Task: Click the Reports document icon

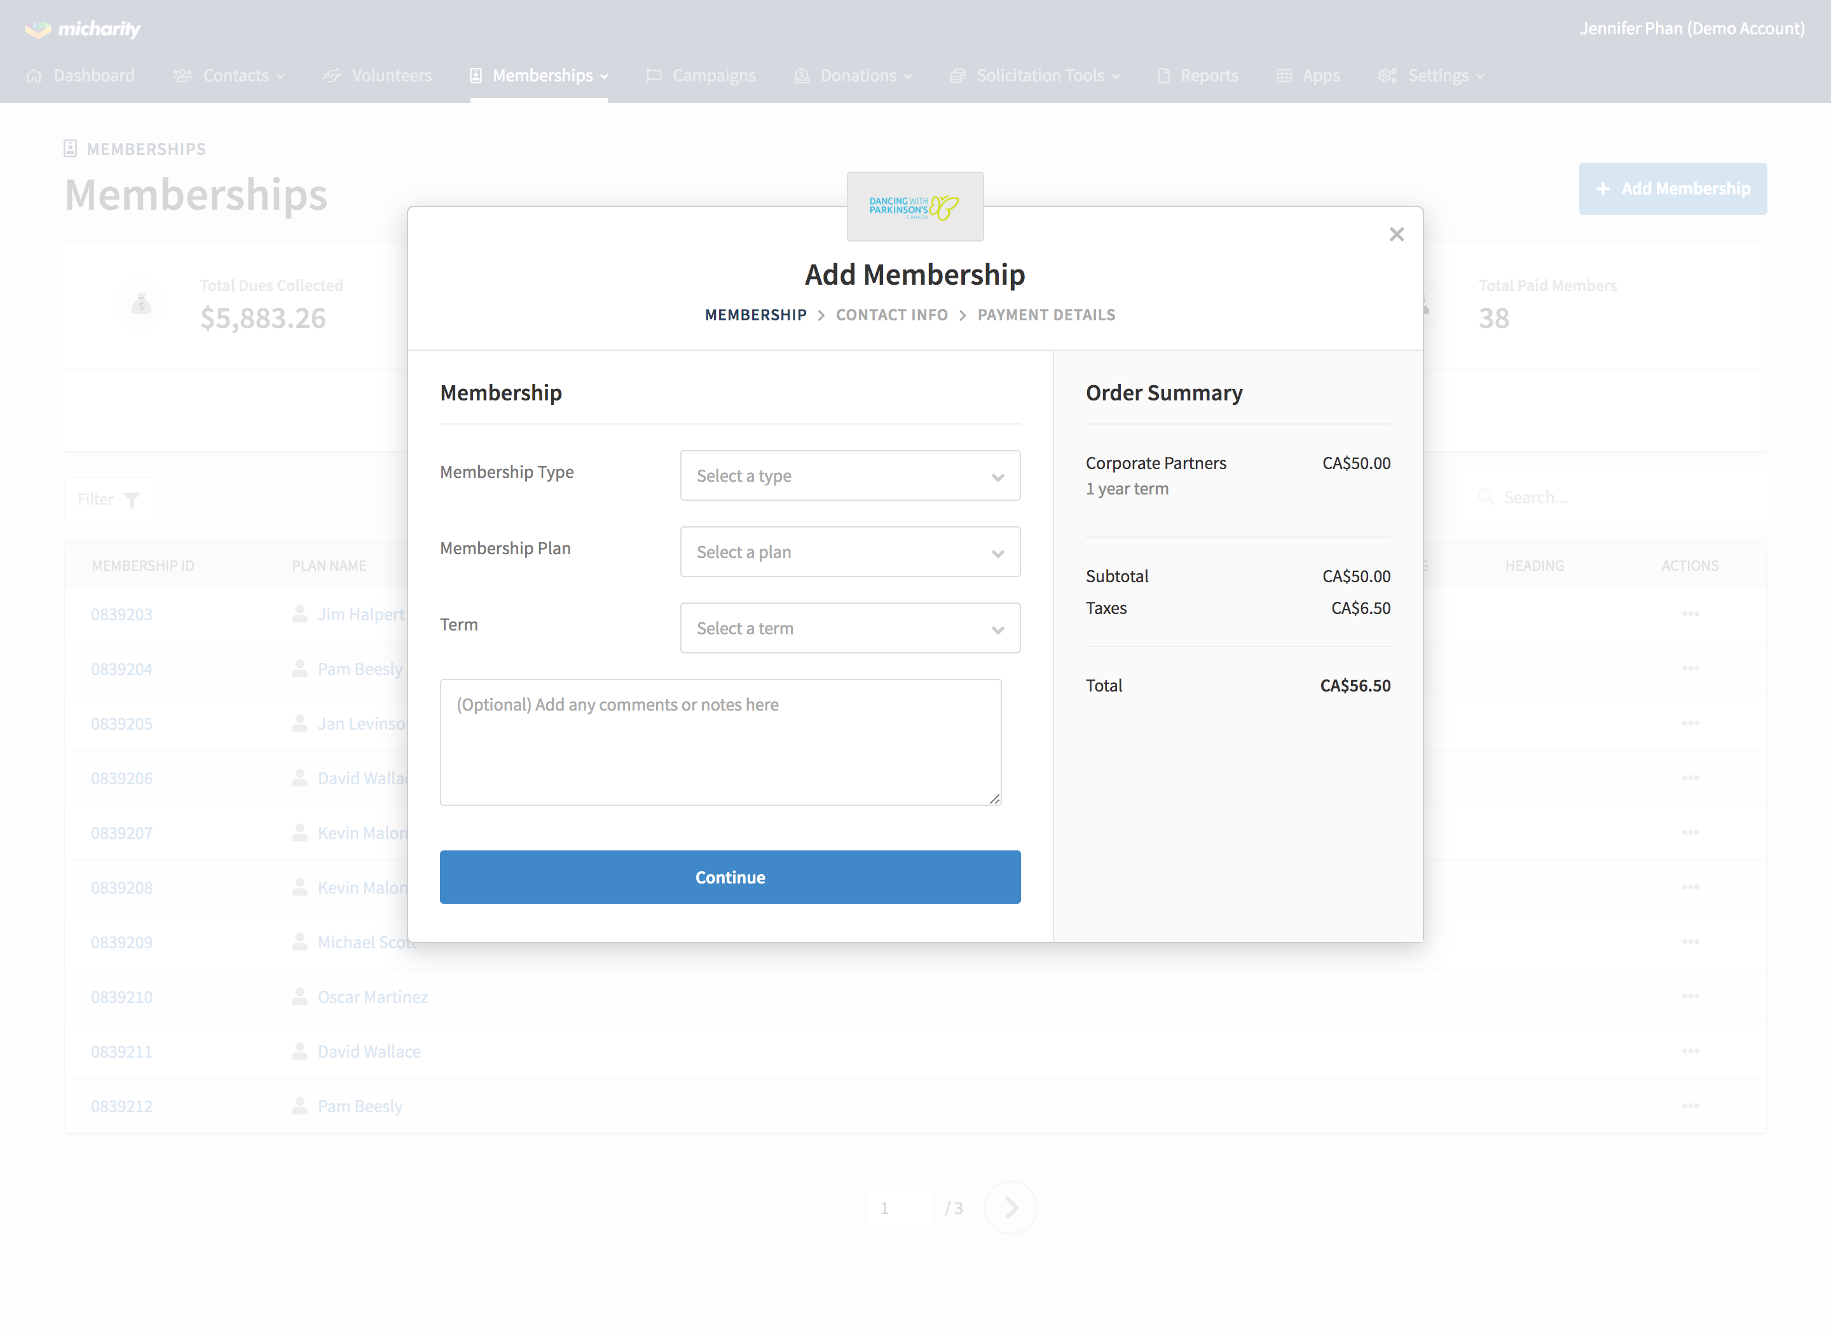Action: [1164, 76]
